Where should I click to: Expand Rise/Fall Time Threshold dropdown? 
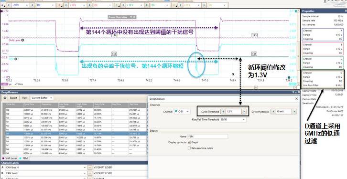[233, 119]
